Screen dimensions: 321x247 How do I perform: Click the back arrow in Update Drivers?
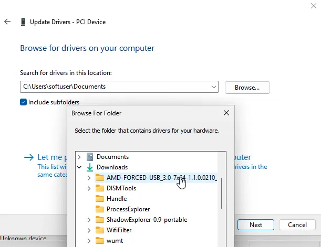[x=7, y=22]
